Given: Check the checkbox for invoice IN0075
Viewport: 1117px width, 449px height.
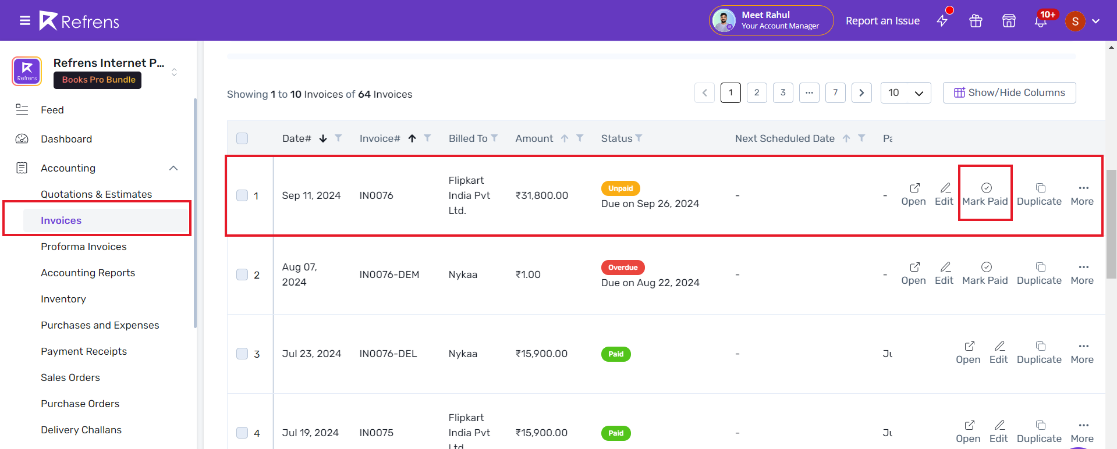Looking at the screenshot, I should 242,433.
